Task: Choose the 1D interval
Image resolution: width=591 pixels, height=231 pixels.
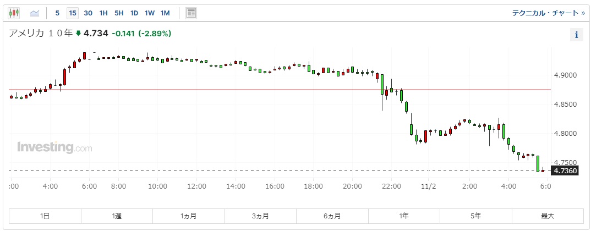Action: pyautogui.click(x=134, y=13)
